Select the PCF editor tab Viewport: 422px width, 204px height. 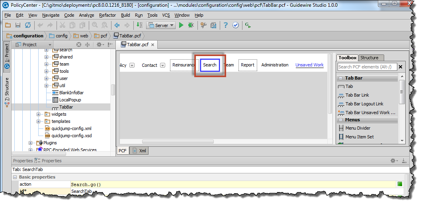[x=123, y=151]
